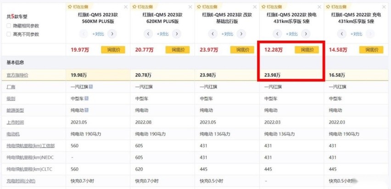
Task: Open the 厂商 parameter link
Action: coord(11,87)
